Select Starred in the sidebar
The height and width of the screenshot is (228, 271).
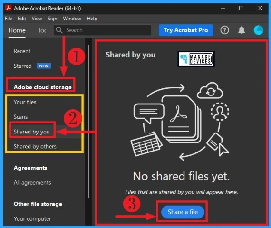tap(22, 66)
